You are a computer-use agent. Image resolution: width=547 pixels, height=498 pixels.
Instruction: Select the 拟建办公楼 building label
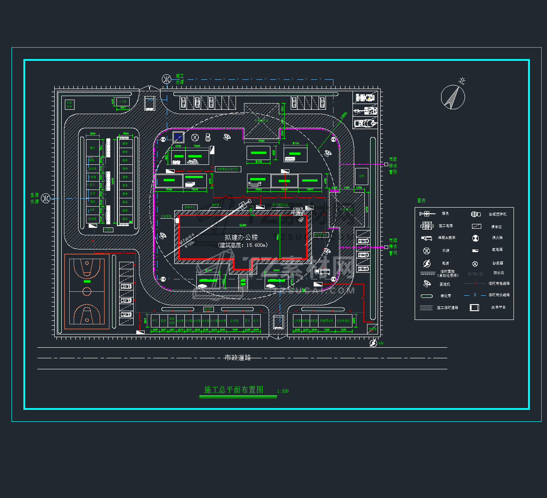point(241,237)
